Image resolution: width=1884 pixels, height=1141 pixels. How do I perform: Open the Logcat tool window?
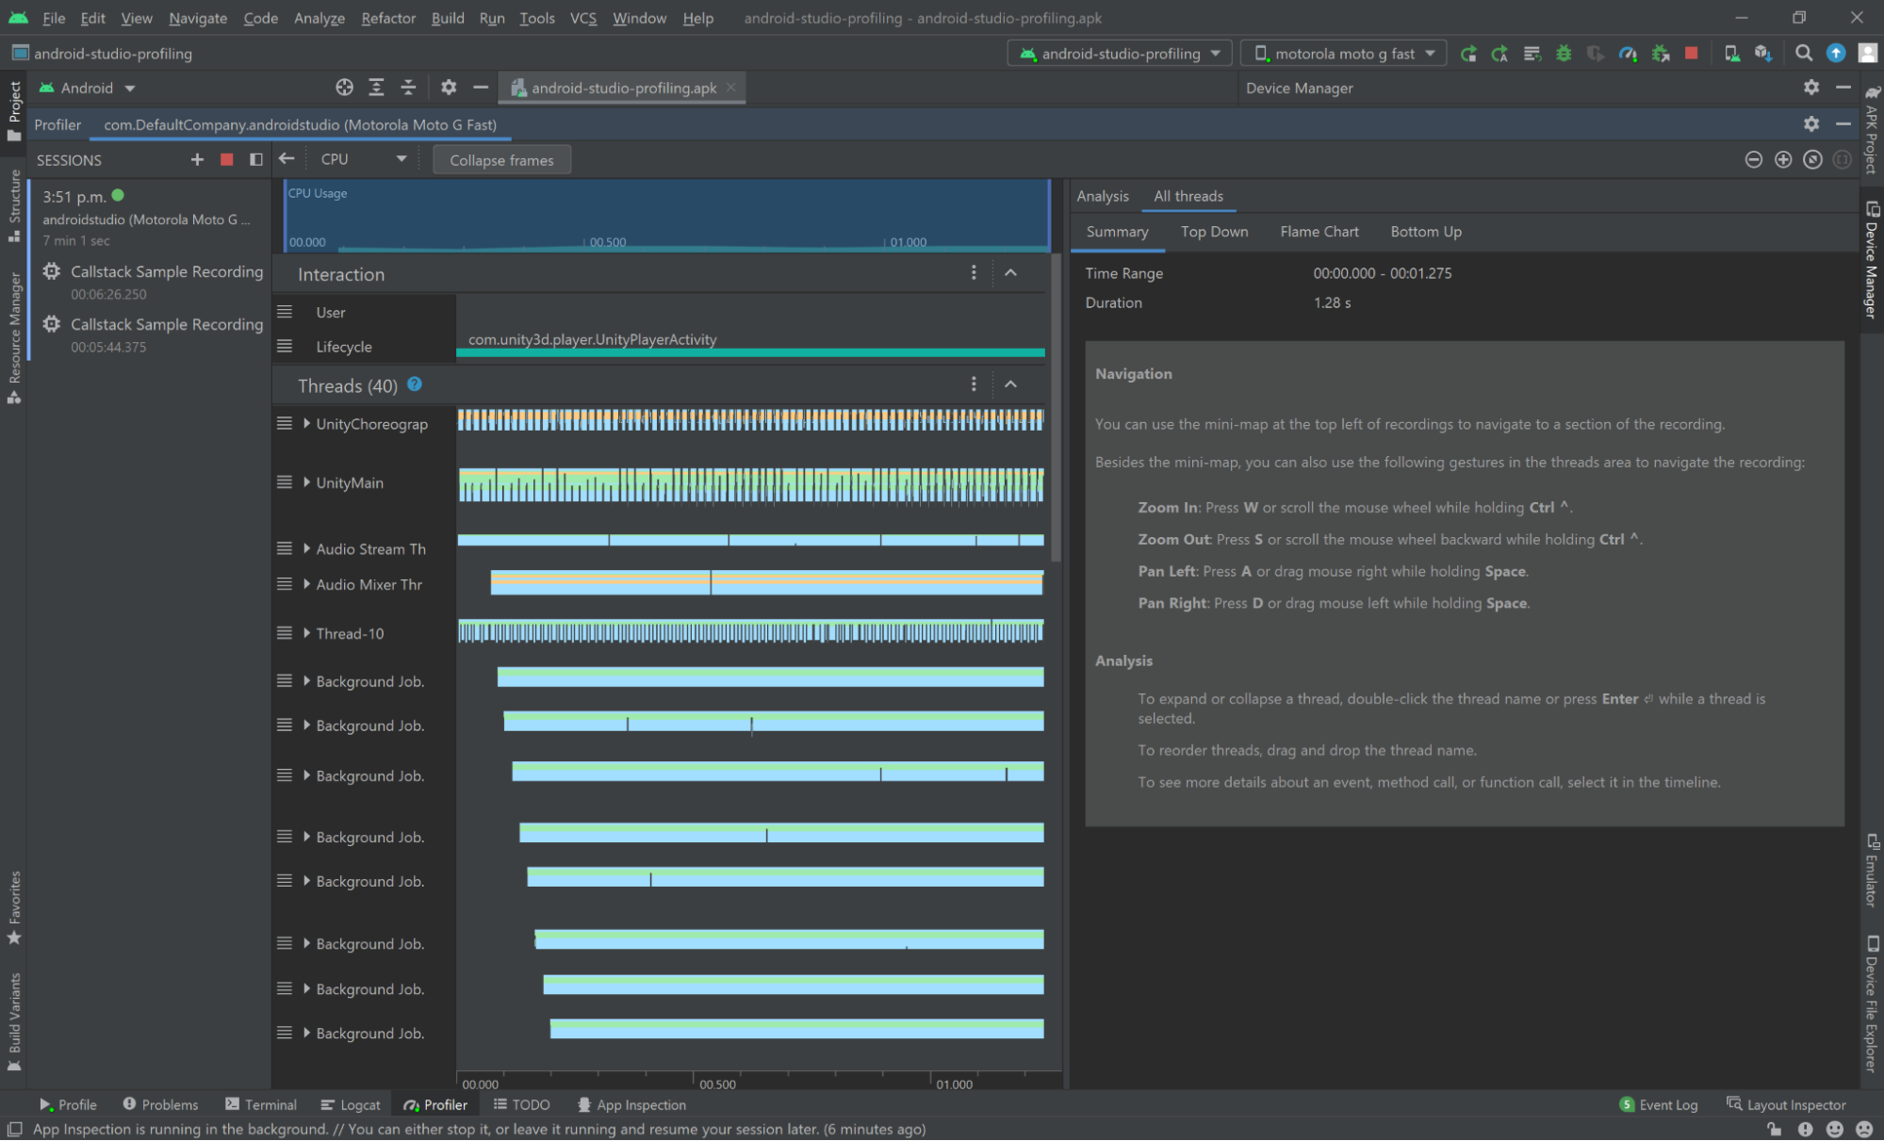[x=351, y=1104]
